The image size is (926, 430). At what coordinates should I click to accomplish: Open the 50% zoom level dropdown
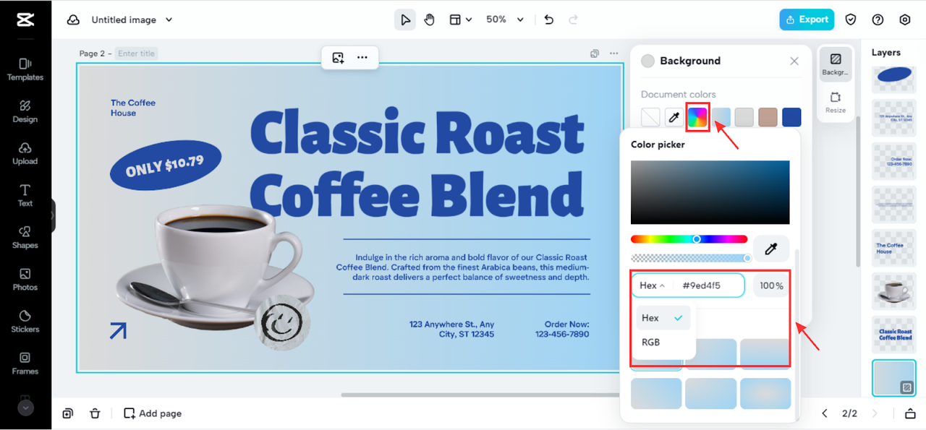505,20
